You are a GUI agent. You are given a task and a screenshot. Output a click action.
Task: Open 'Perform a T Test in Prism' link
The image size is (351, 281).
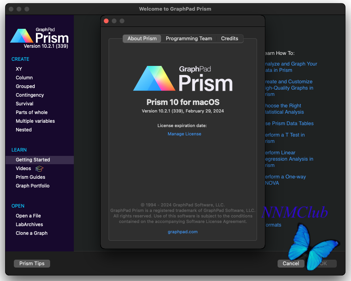pos(285,138)
